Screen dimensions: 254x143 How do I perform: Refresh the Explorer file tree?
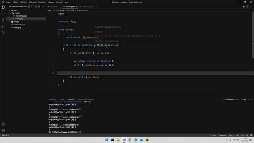[x=36, y=6]
